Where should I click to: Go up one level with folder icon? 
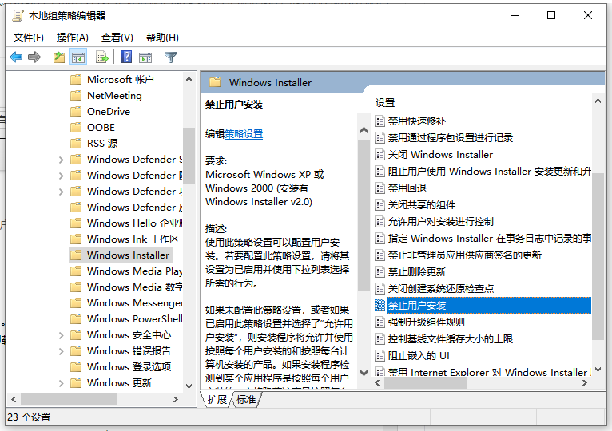point(59,57)
